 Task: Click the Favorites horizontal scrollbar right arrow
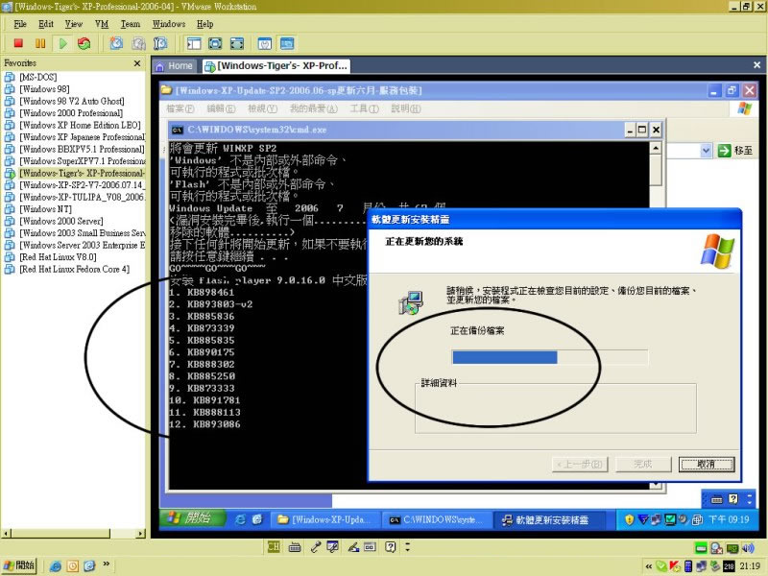click(141, 534)
